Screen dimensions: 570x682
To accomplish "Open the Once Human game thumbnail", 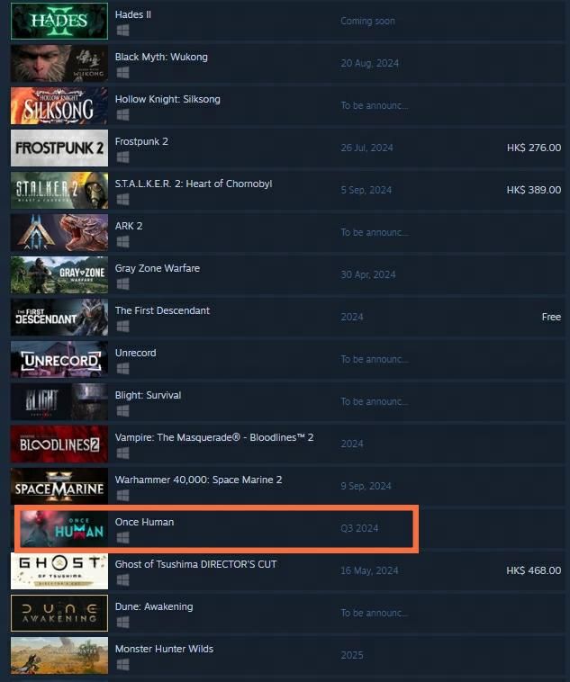I will pyautogui.click(x=62, y=528).
